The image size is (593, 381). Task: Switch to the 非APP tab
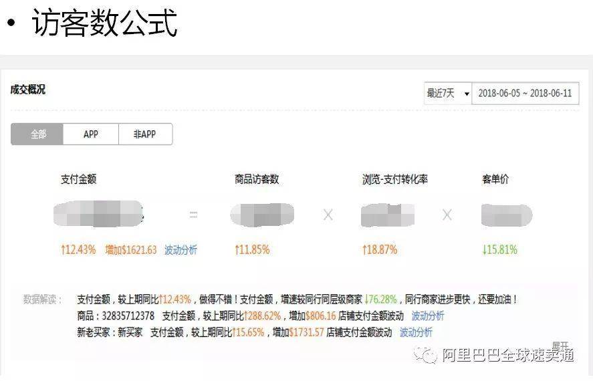point(145,134)
